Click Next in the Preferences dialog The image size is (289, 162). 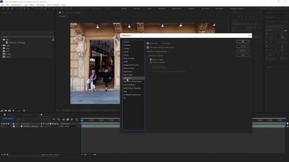click(243, 55)
